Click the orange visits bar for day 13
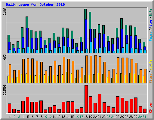Screen dimensions: 154x120 [x=64, y=70]
